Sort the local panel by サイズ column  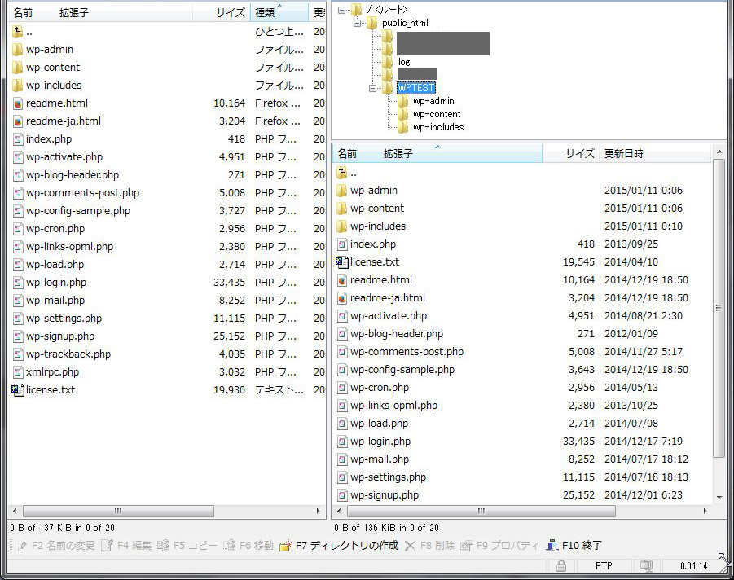point(230,13)
